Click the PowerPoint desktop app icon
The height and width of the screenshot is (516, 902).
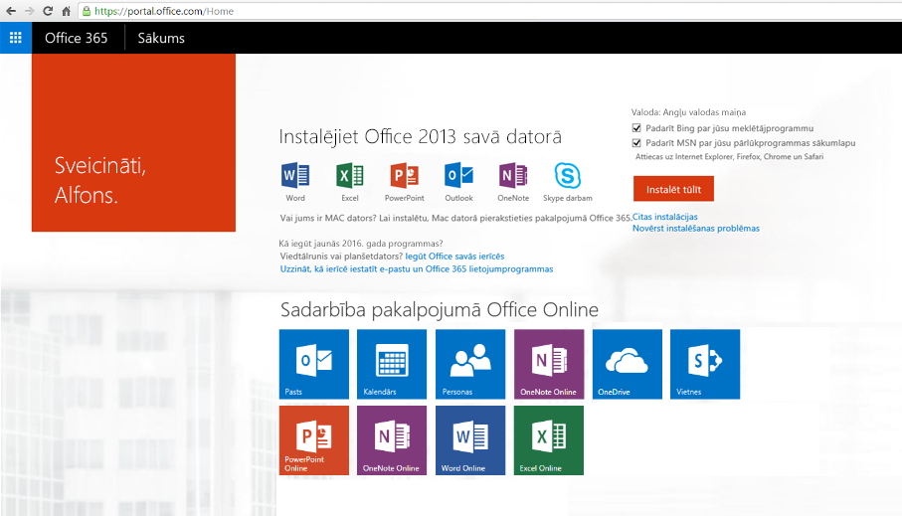[x=405, y=175]
